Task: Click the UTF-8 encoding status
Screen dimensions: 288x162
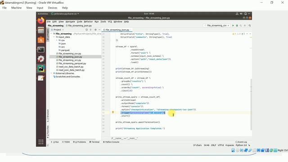Action: coord(221,145)
